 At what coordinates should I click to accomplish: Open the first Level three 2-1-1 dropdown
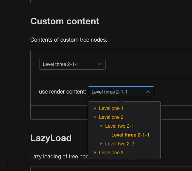[x=72, y=64]
